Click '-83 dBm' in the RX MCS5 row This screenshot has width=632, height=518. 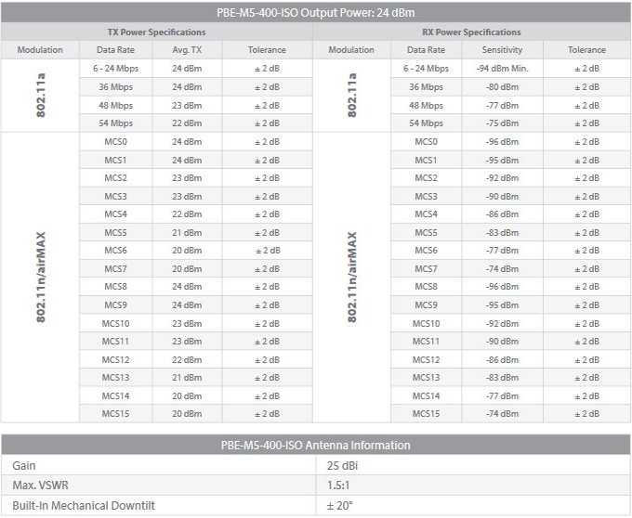point(502,233)
